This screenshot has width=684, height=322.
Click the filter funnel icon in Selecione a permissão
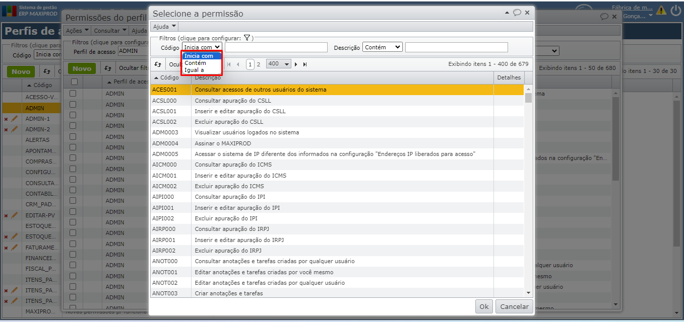pos(247,38)
